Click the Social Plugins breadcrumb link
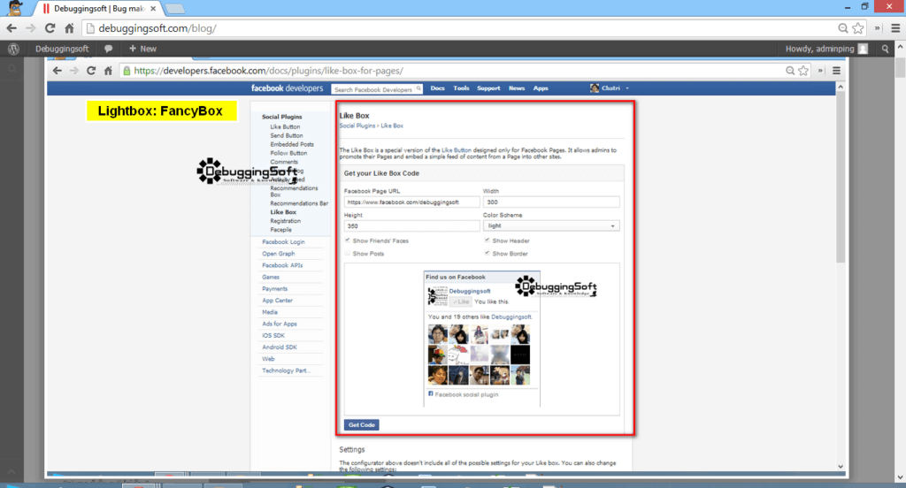This screenshot has height=488, width=906. 357,126
